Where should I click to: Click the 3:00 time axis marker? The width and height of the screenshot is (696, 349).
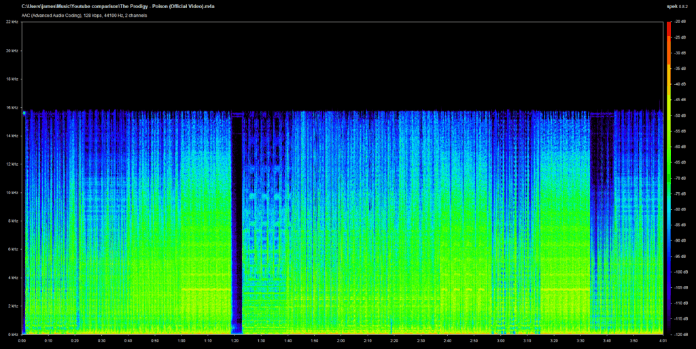pos(501,341)
